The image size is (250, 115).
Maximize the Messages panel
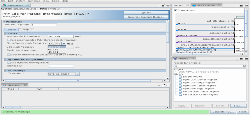coord(168,85)
